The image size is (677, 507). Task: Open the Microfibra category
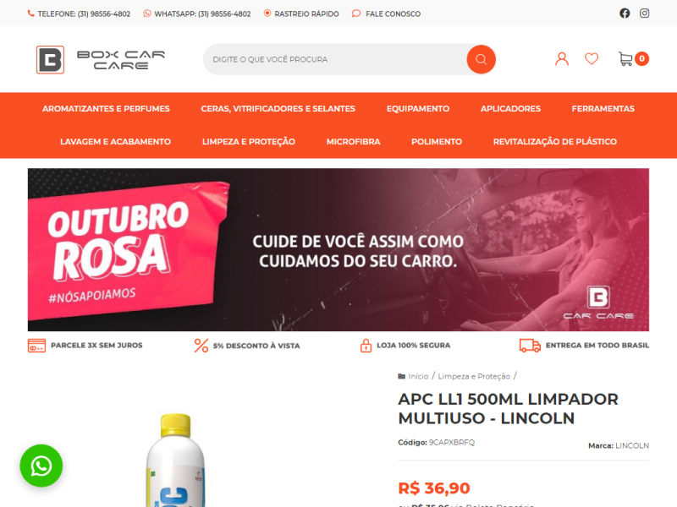click(x=353, y=142)
